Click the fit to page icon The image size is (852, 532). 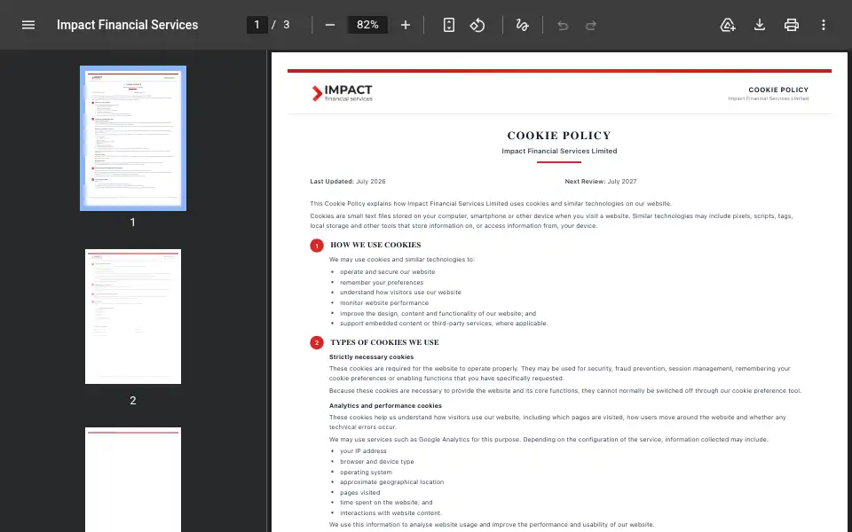tap(449, 25)
